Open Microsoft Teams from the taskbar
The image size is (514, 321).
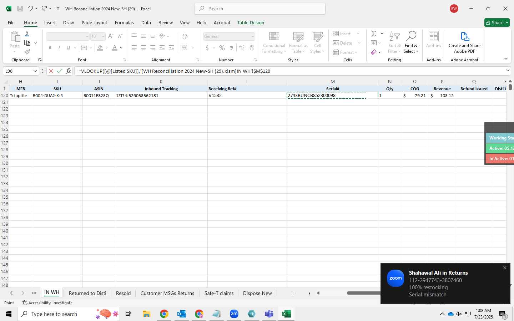click(x=269, y=314)
